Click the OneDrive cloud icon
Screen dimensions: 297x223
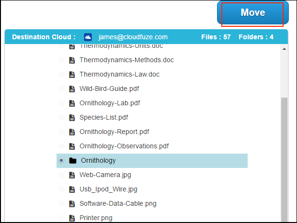[88, 37]
